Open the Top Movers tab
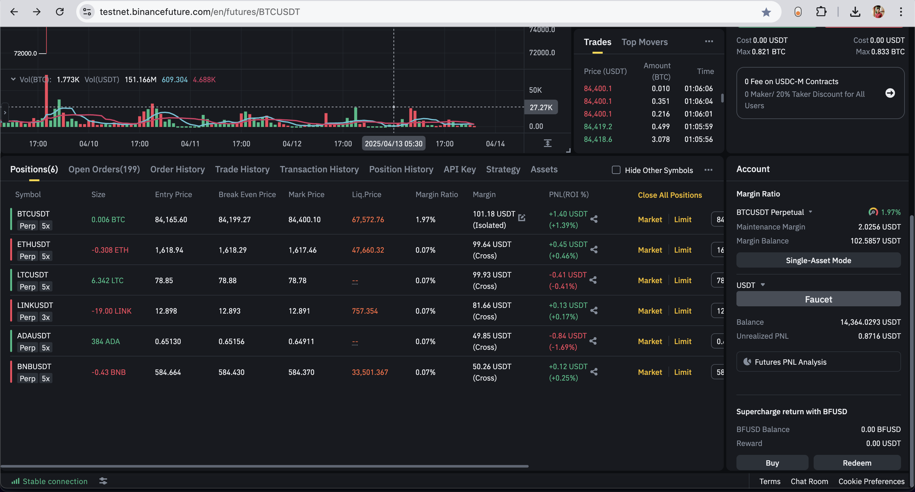The height and width of the screenshot is (492, 915). click(644, 42)
